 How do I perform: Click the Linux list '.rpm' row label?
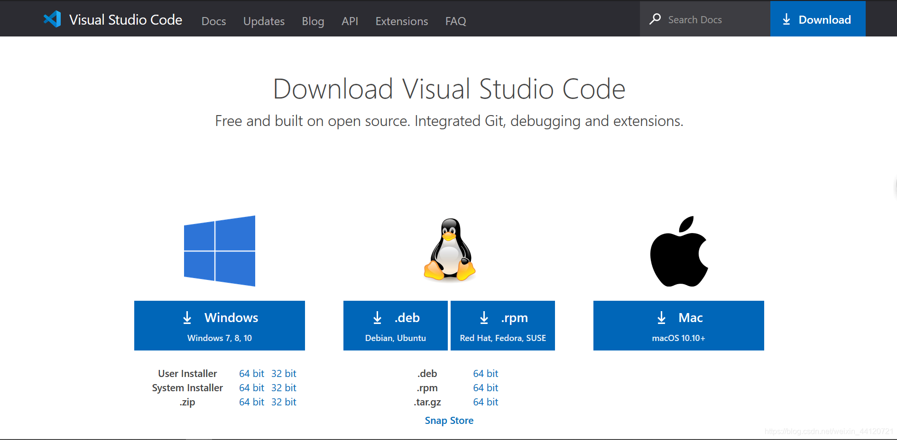pos(427,388)
